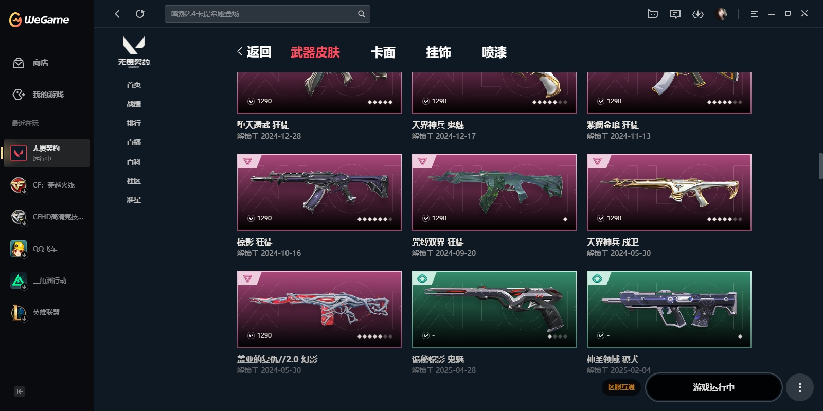Open the 喷漆 tab
823x411 pixels.
click(x=494, y=52)
